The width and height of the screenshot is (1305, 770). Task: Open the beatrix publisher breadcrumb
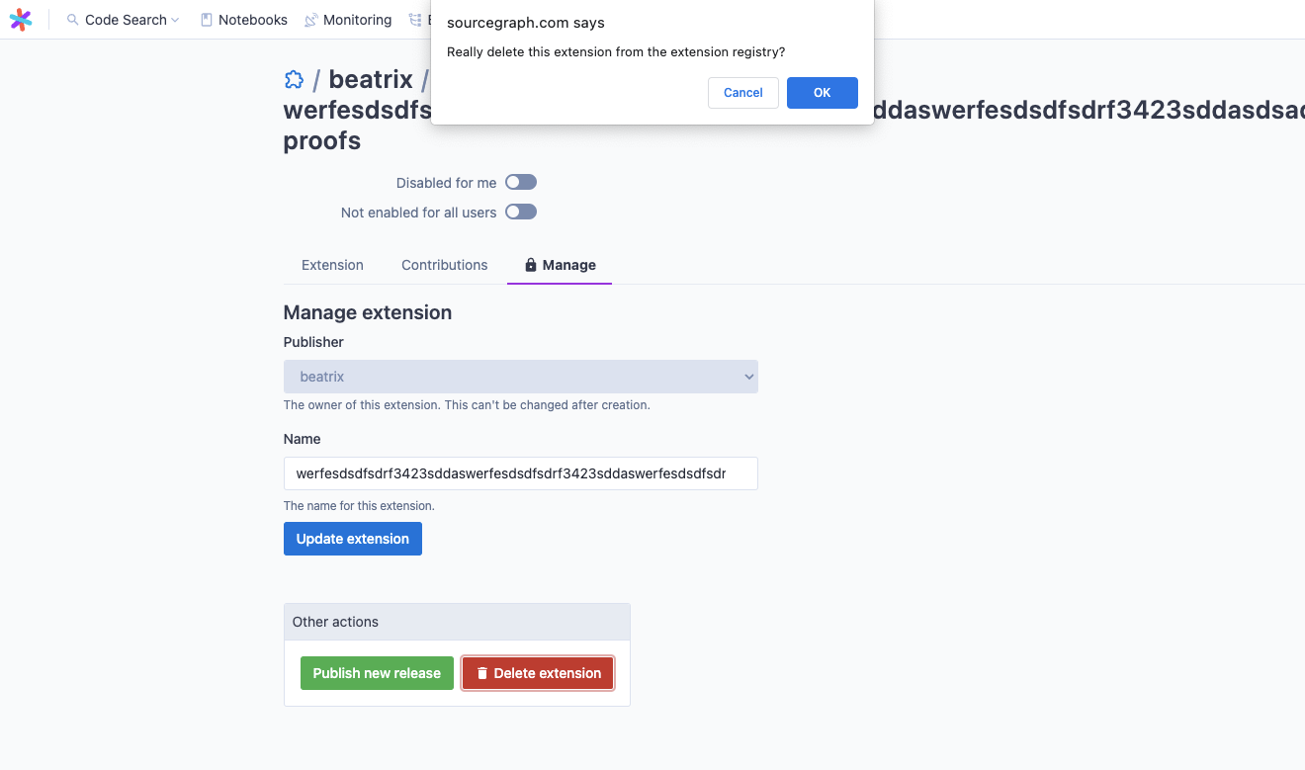click(371, 79)
